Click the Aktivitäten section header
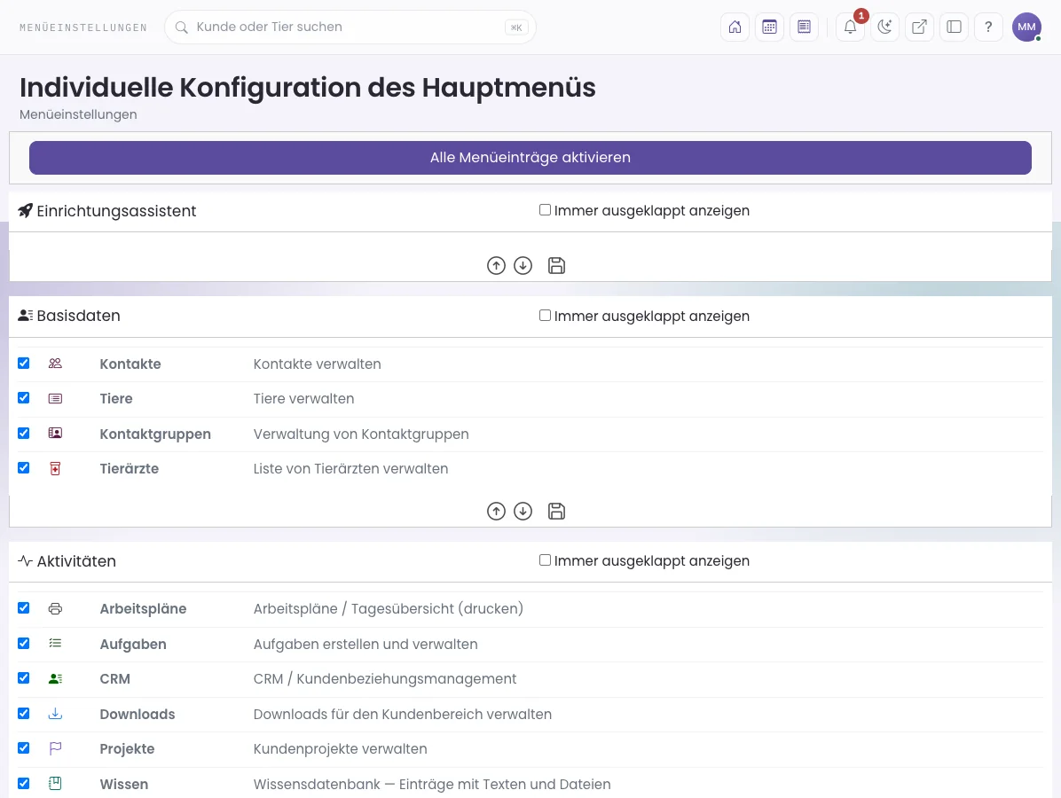 coord(76,561)
